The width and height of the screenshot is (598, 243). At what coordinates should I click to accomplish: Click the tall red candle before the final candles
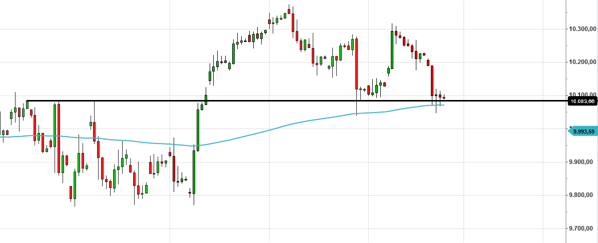[x=432, y=80]
